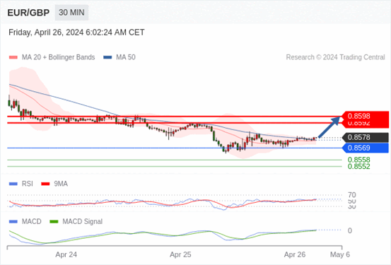This screenshot has width=391, height=265.
Task: Click the Apr 24 date axis marker
Action: coord(66,254)
